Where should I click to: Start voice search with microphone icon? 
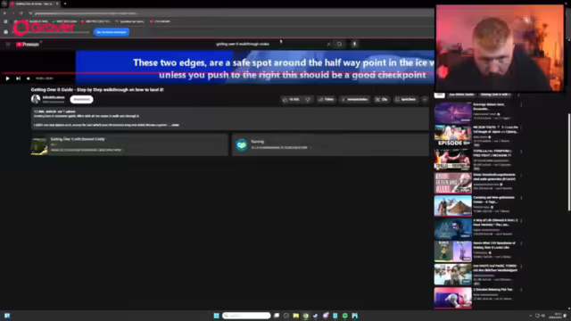(x=354, y=44)
